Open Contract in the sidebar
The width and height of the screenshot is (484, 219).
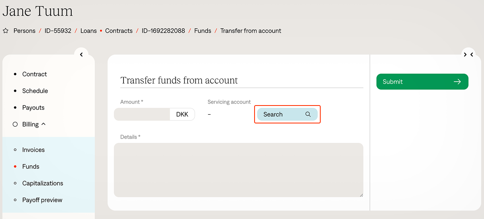click(x=34, y=74)
